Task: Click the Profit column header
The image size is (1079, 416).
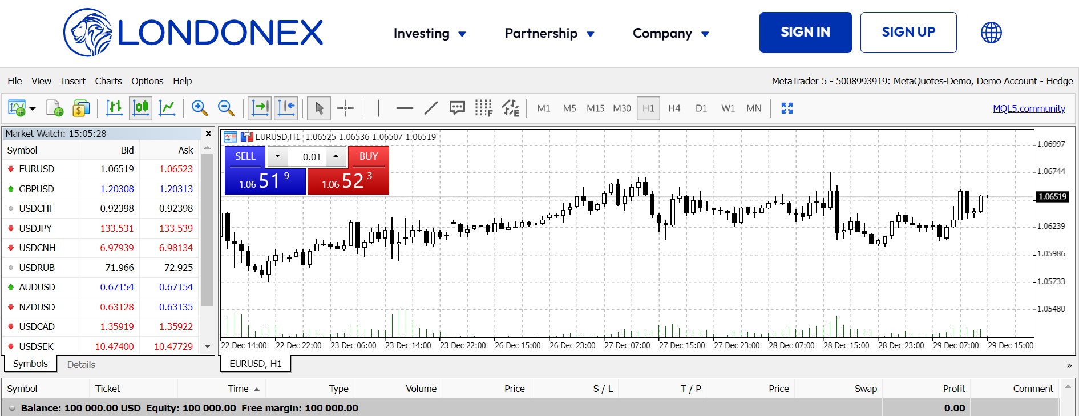Action: pyautogui.click(x=926, y=389)
